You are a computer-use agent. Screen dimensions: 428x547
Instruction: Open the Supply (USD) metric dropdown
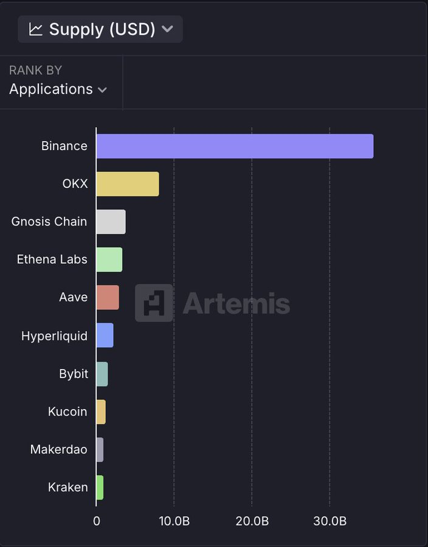coord(100,29)
